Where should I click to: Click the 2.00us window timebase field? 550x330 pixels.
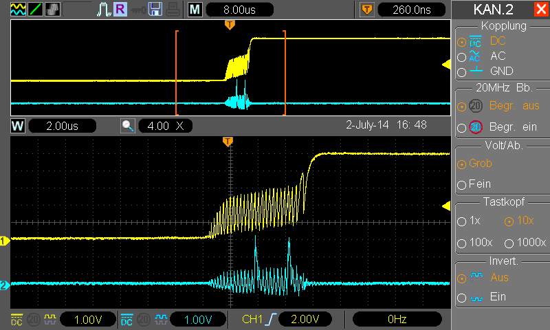pyautogui.click(x=62, y=126)
